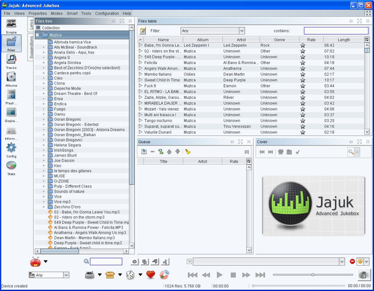This screenshot has width=374, height=291.
Task: Expand the Depeche Mode folder
Action: tap(44, 88)
